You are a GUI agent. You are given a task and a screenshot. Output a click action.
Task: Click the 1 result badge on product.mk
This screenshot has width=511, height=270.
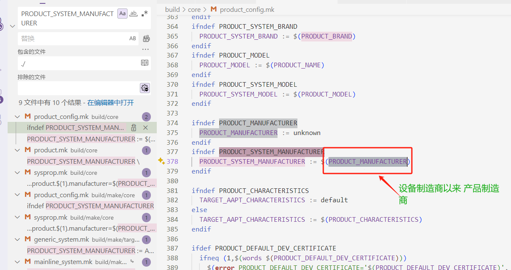point(146,150)
